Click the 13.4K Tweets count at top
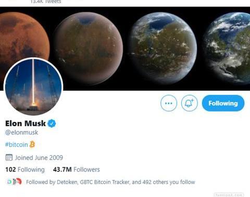Image resolution: width=250 pixels, height=197 pixels. click(x=46, y=2)
